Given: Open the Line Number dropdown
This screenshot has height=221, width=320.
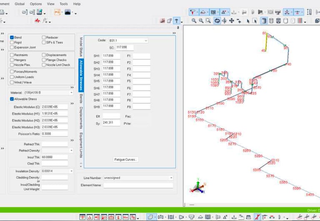Looking at the screenshot, I should tap(171, 178).
